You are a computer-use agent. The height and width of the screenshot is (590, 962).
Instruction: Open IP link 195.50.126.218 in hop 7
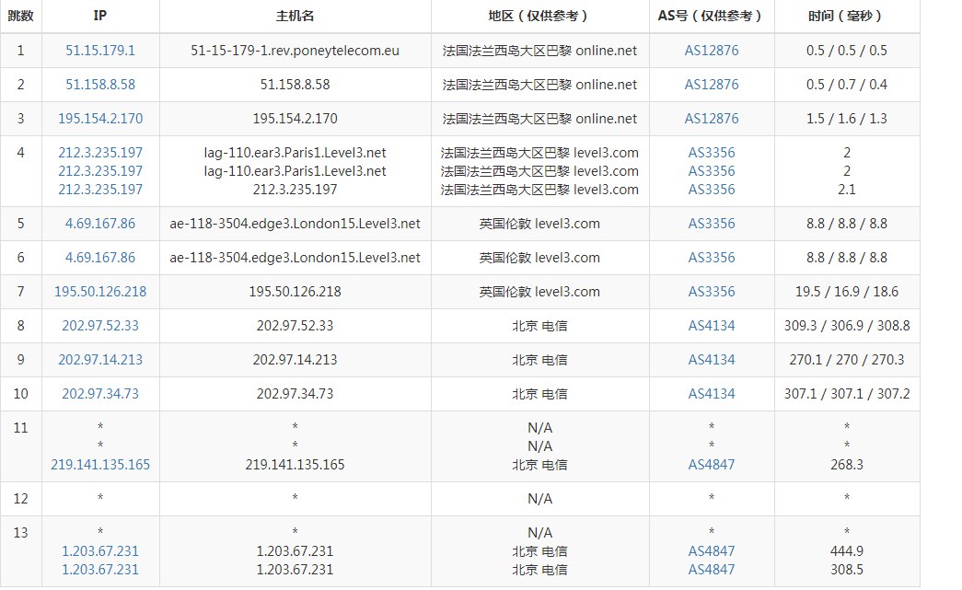pos(100,292)
